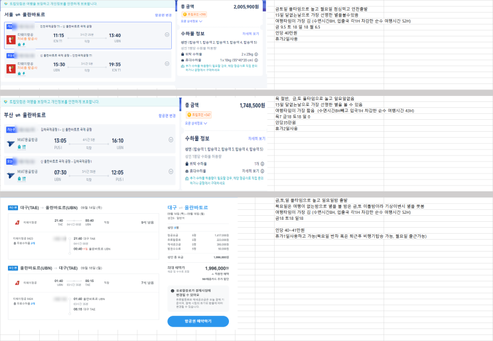Click Trip coin +347 badge
Viewport: 493px width, 341px height.
198,115
